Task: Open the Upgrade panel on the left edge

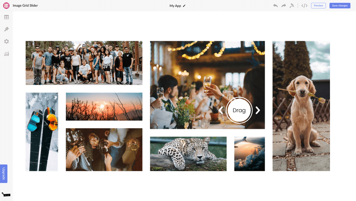Action: [4, 173]
